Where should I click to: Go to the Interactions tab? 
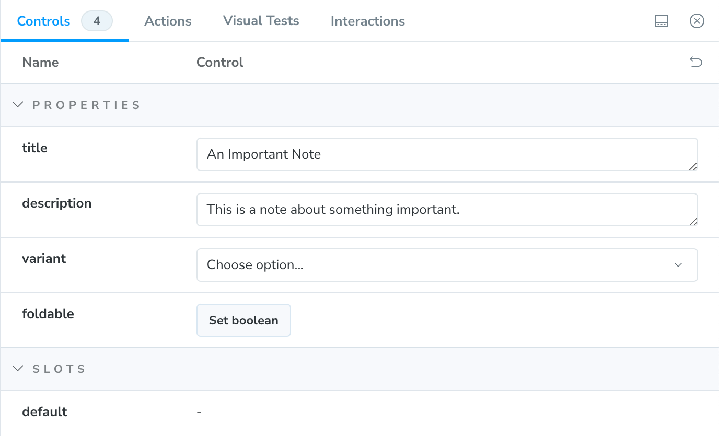367,21
